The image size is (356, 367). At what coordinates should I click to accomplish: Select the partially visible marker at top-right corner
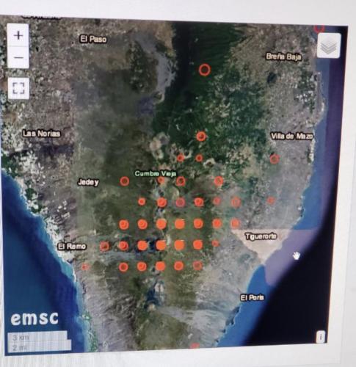(x=319, y=29)
